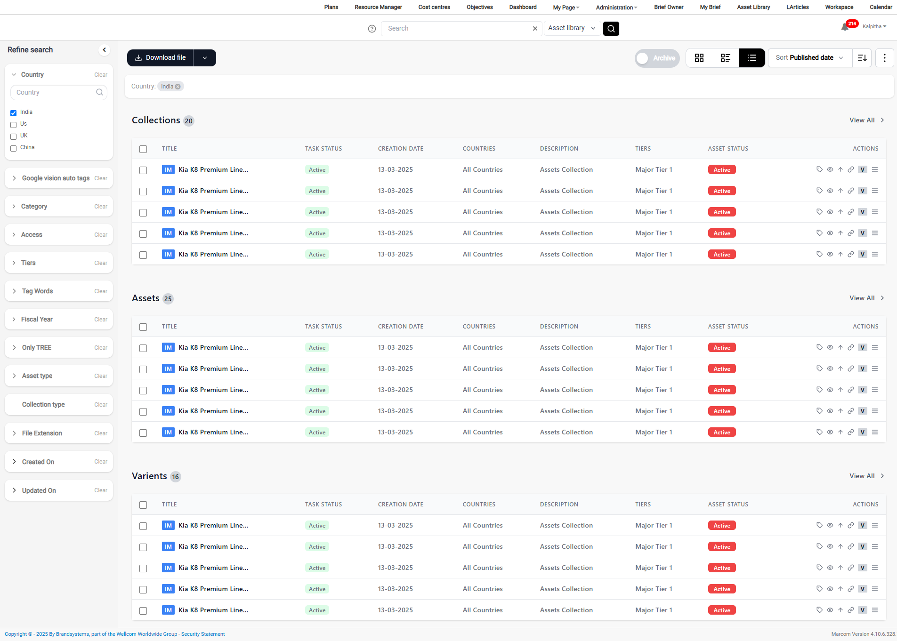View all Varients
This screenshot has width=897, height=641.
pos(867,476)
